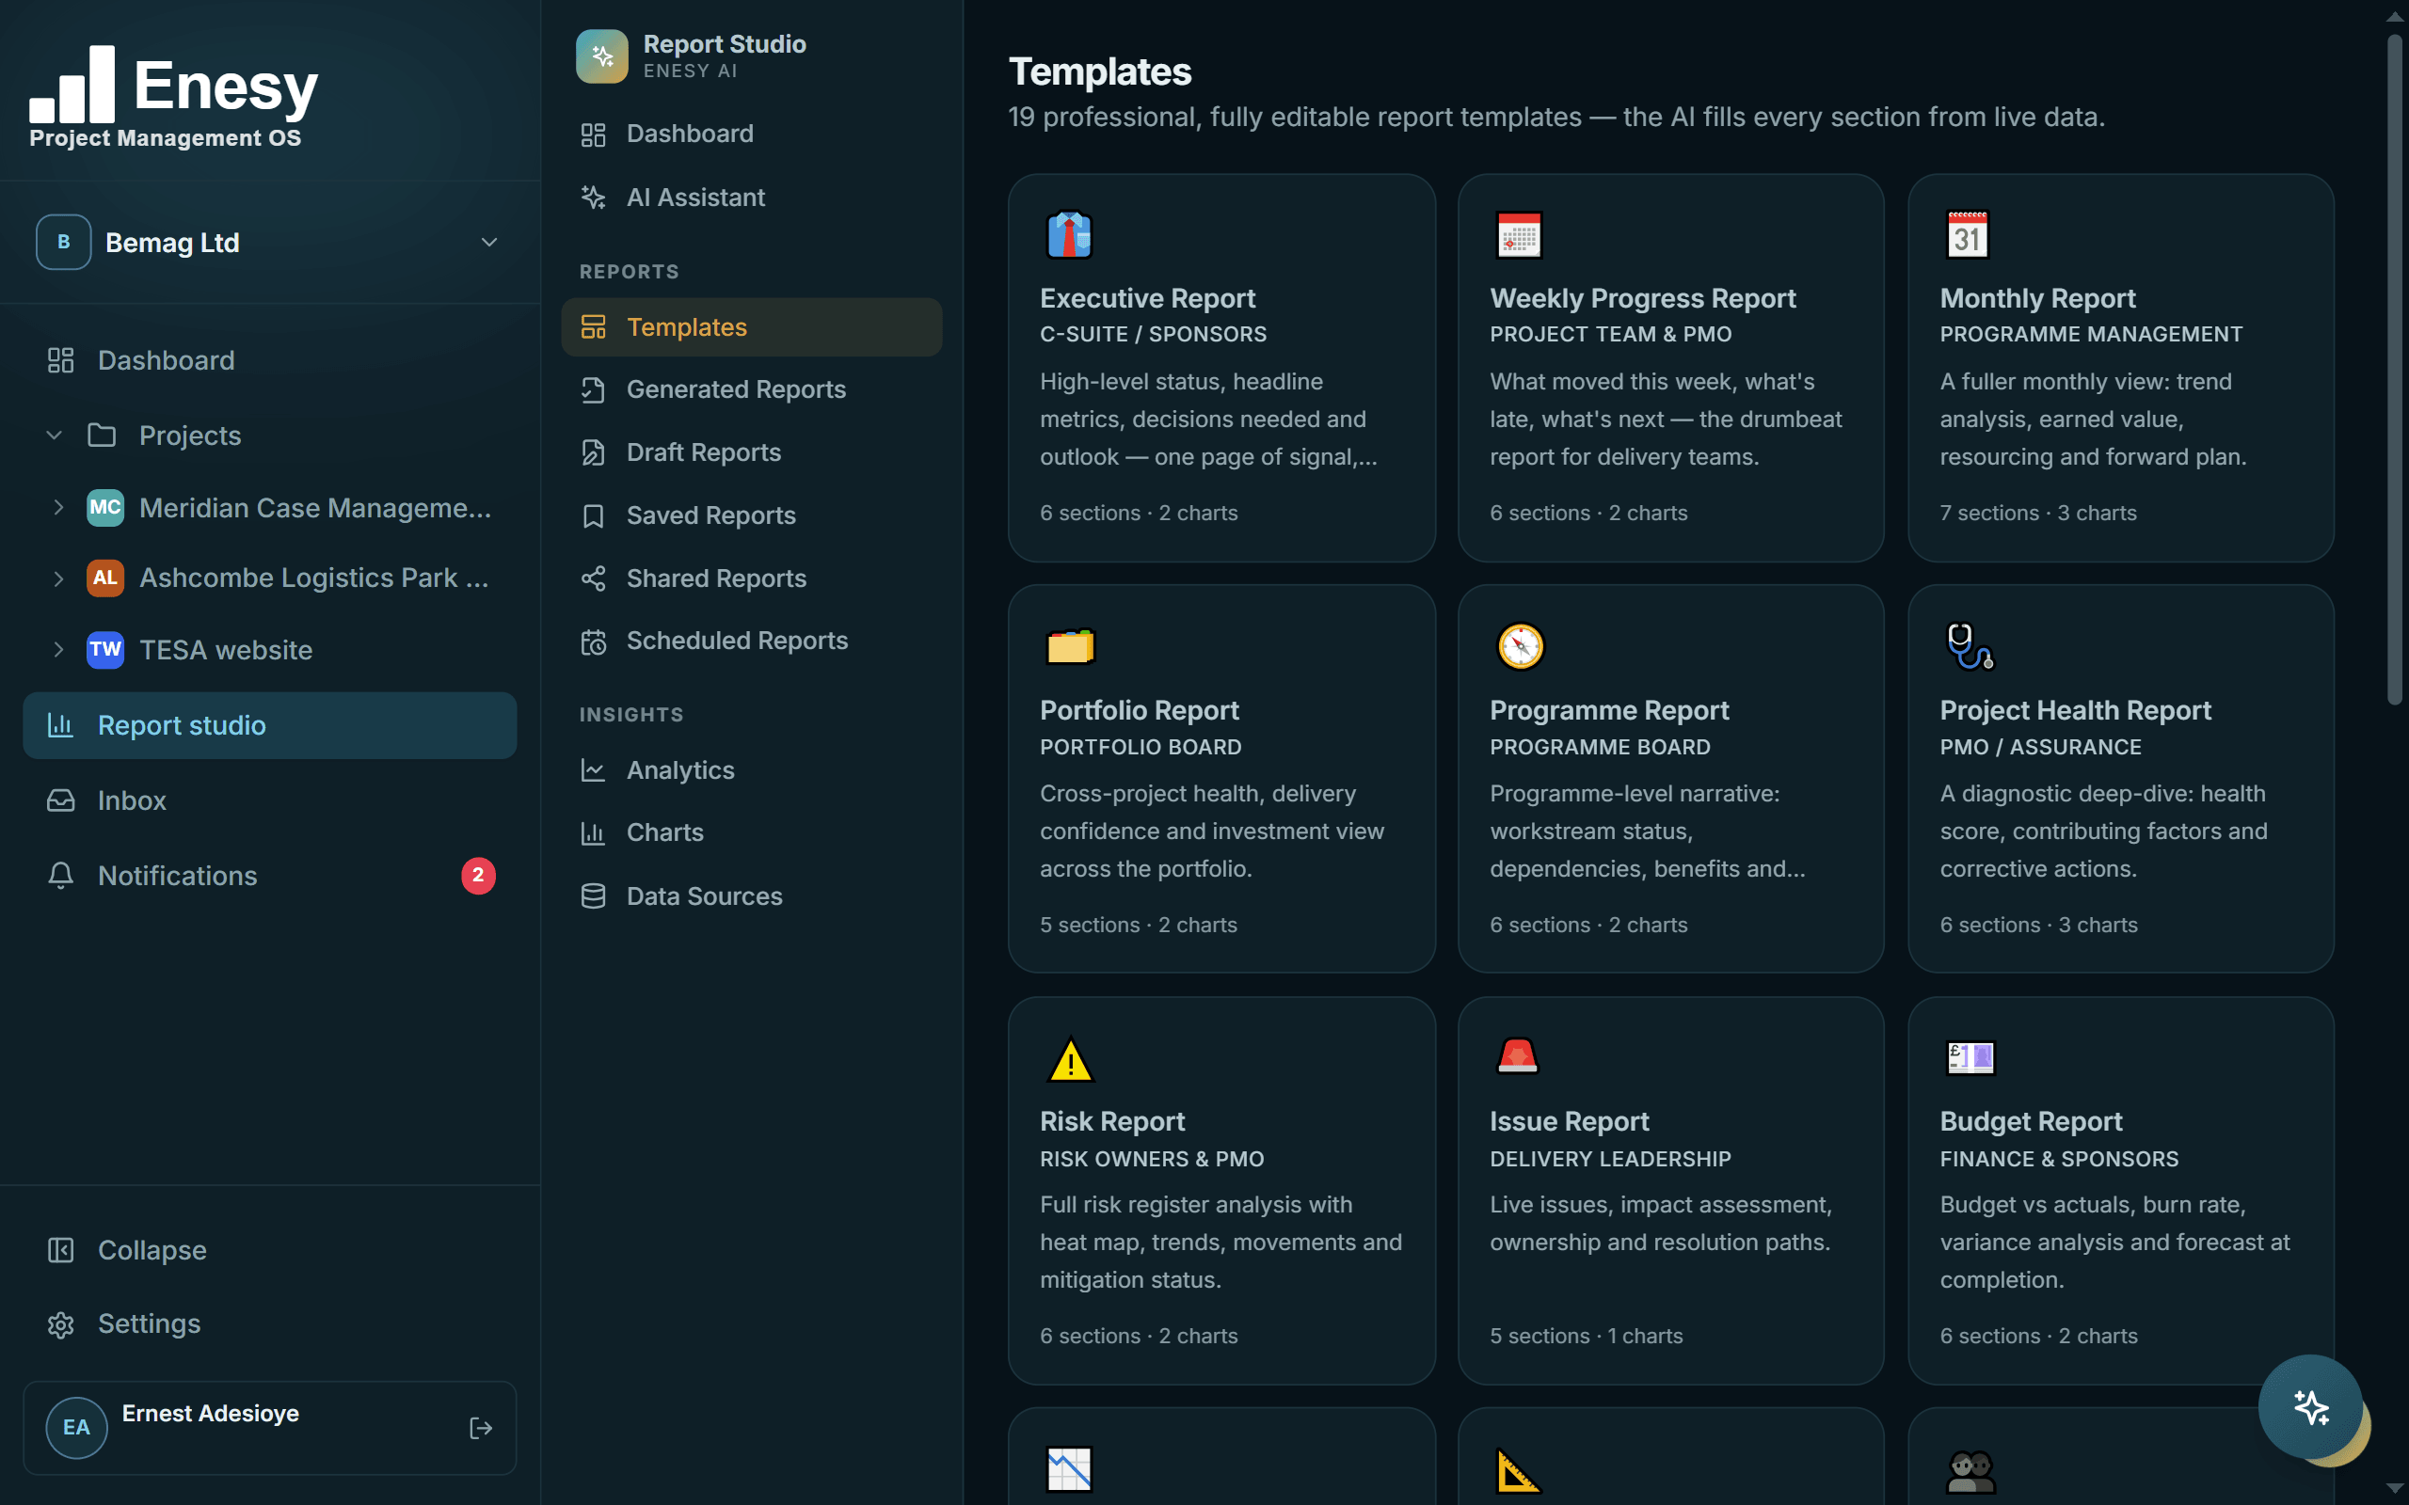Click the Budget Report banknote icon
Image resolution: width=2409 pixels, height=1505 pixels.
(1970, 1057)
